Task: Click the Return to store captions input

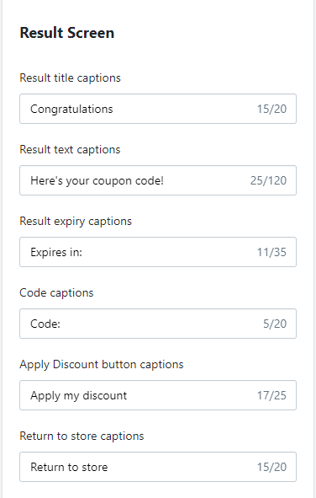Action: 158,467
